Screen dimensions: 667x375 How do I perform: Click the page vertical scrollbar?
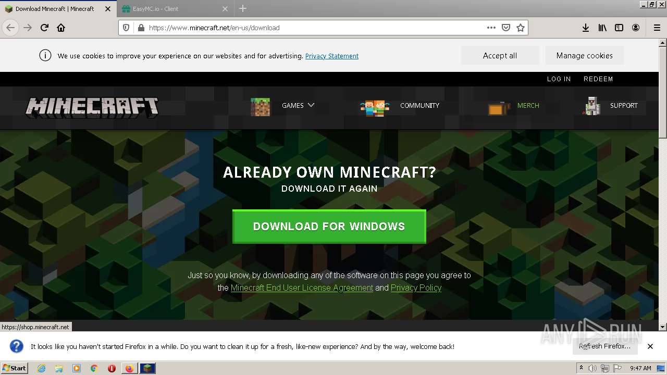[663, 93]
